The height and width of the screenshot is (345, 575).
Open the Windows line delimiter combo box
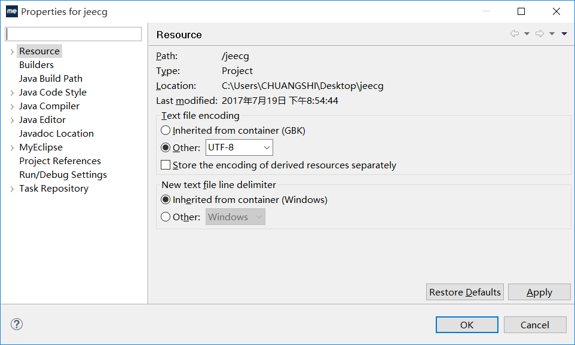(235, 217)
